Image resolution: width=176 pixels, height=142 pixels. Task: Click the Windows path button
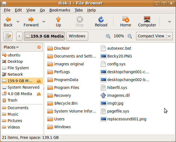(77, 36)
